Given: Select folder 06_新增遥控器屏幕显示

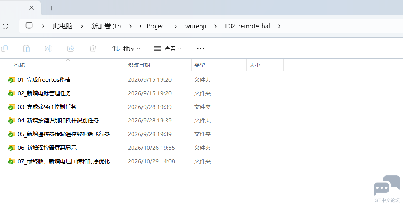Looking at the screenshot, I should (47, 148).
